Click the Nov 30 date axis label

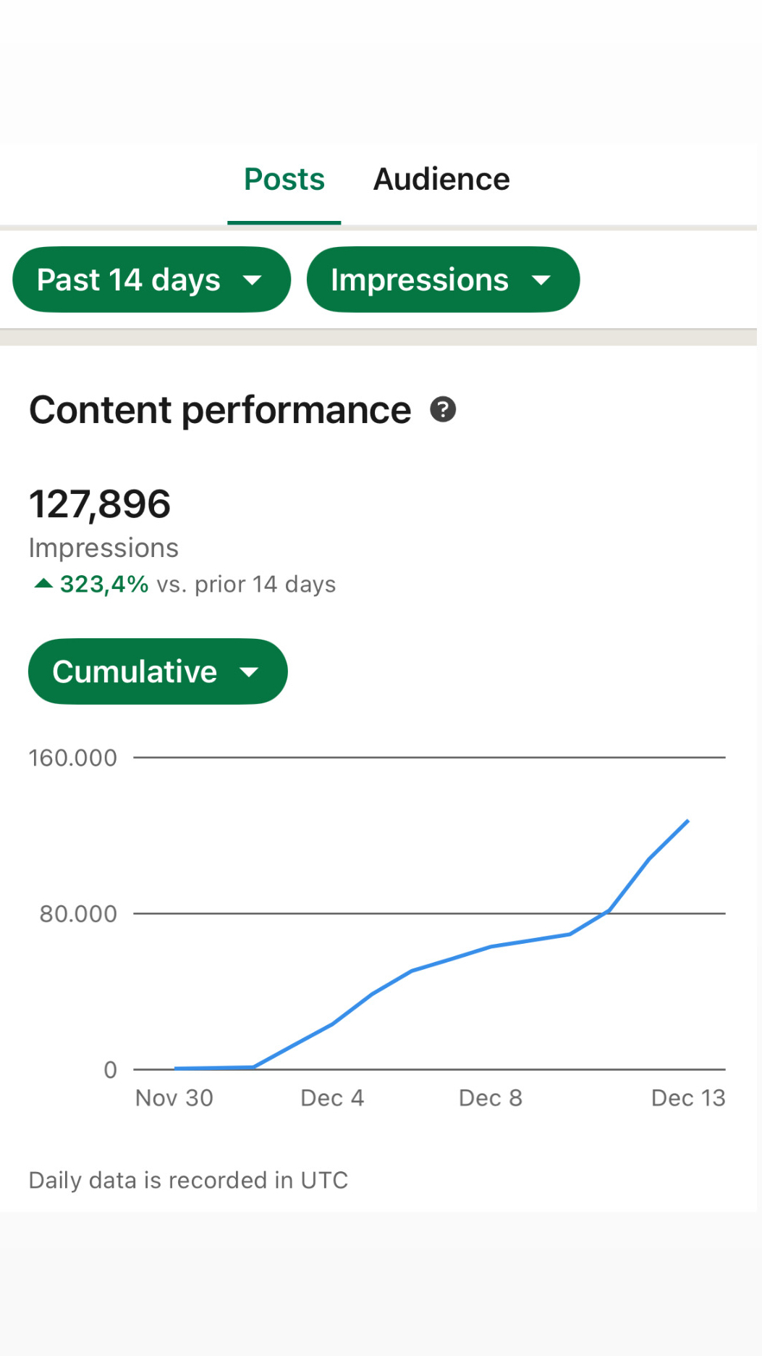[x=174, y=1098]
